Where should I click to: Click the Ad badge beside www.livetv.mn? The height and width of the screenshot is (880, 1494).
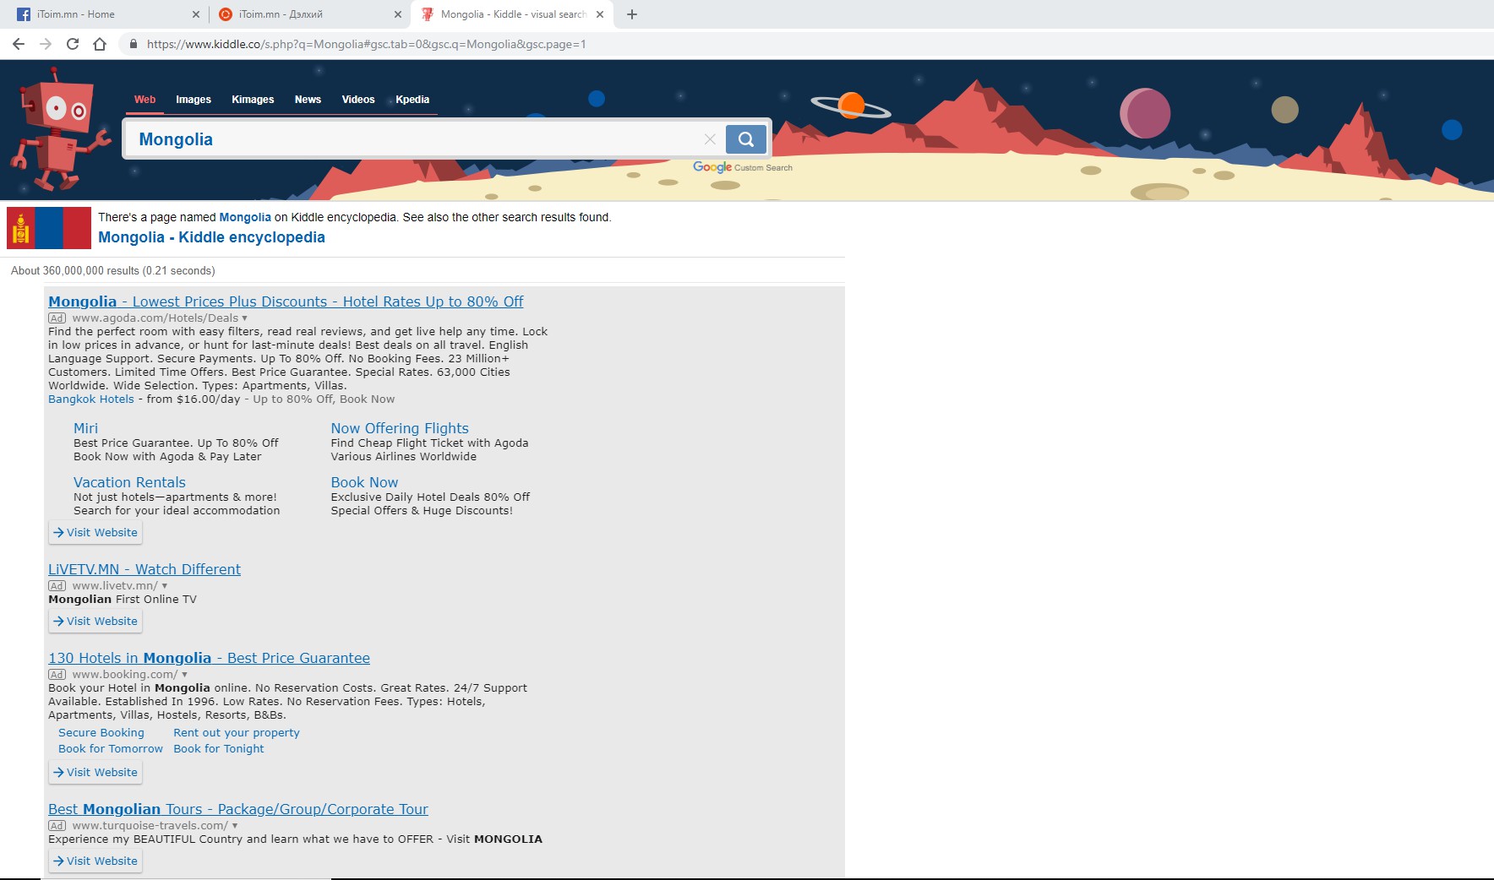[57, 585]
